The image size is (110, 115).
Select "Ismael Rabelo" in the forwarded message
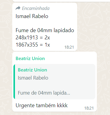32,16
